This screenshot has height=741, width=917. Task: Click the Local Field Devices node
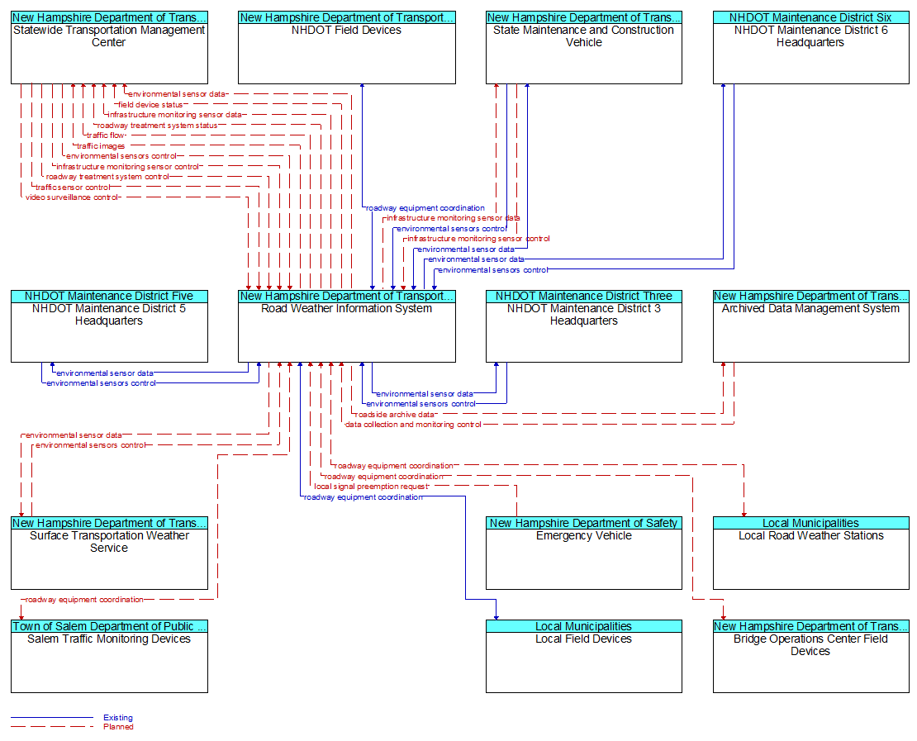coord(583,656)
